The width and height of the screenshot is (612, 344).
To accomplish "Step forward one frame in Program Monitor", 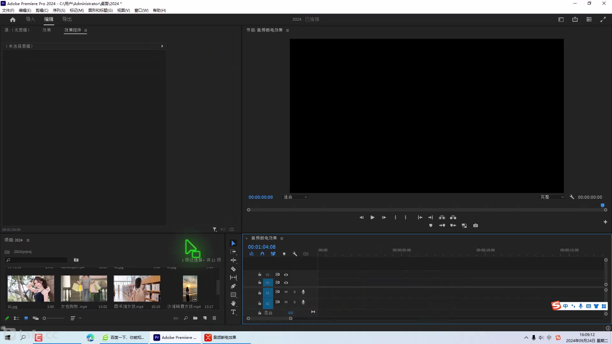I will pyautogui.click(x=384, y=218).
